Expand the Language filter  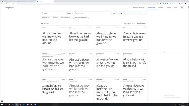(55, 18)
